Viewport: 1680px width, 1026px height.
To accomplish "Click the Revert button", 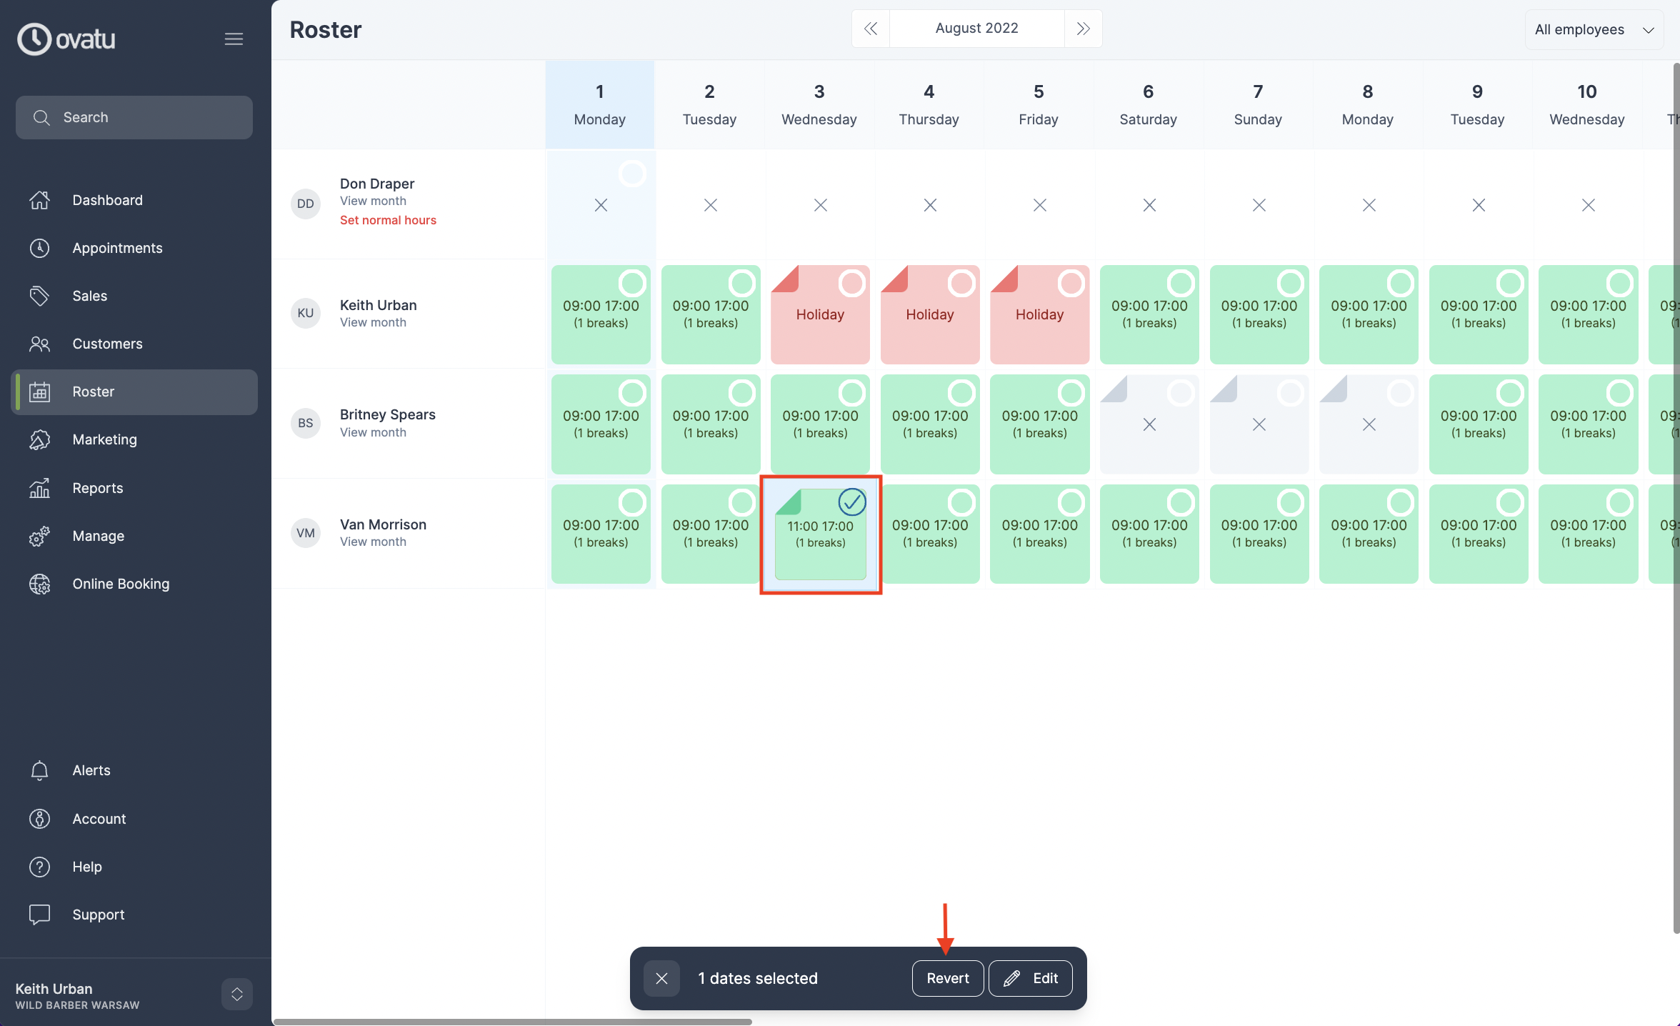I will pyautogui.click(x=947, y=978).
